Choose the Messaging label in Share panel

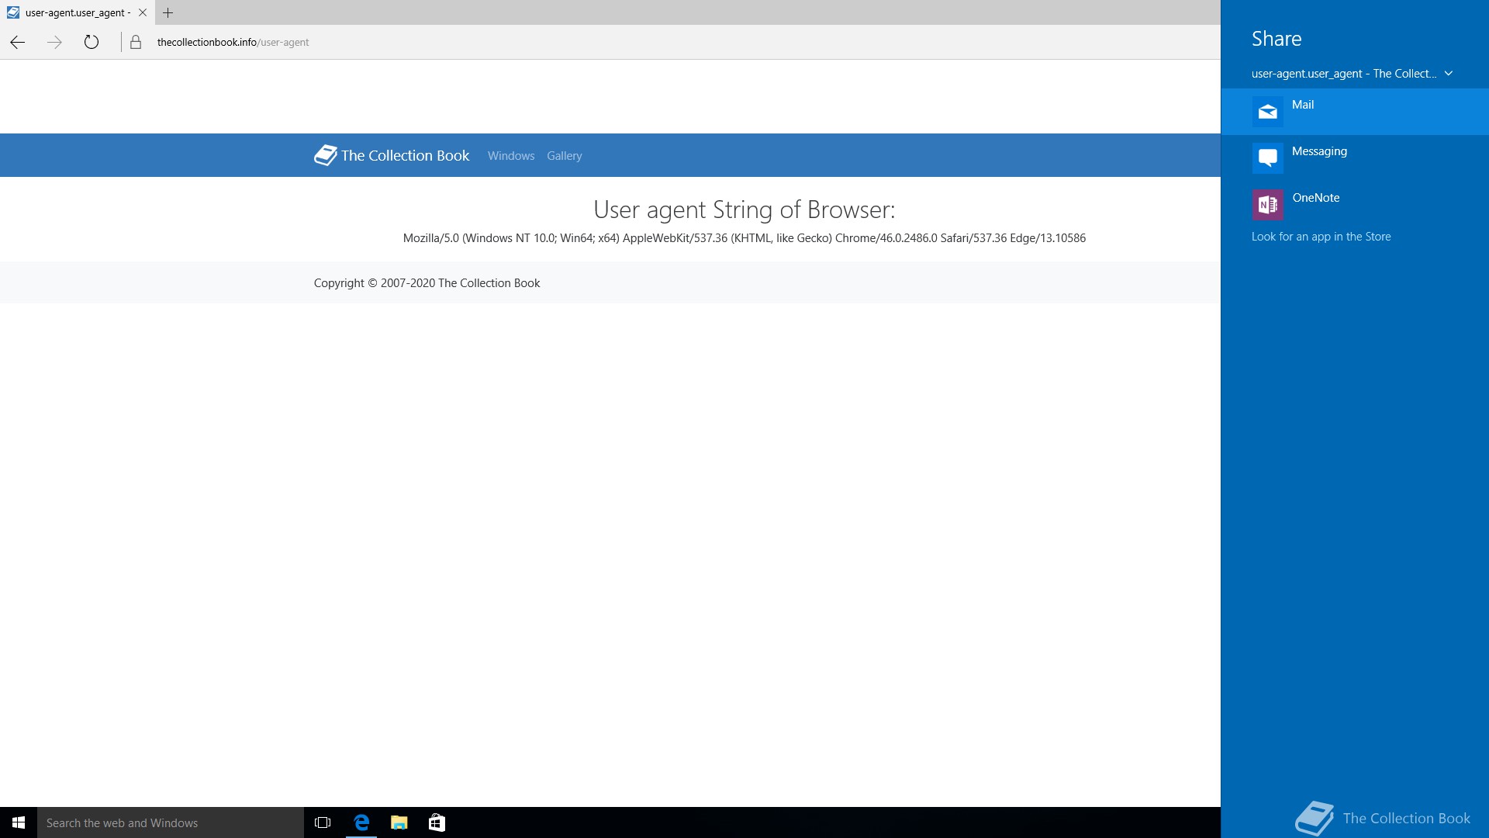tap(1319, 151)
